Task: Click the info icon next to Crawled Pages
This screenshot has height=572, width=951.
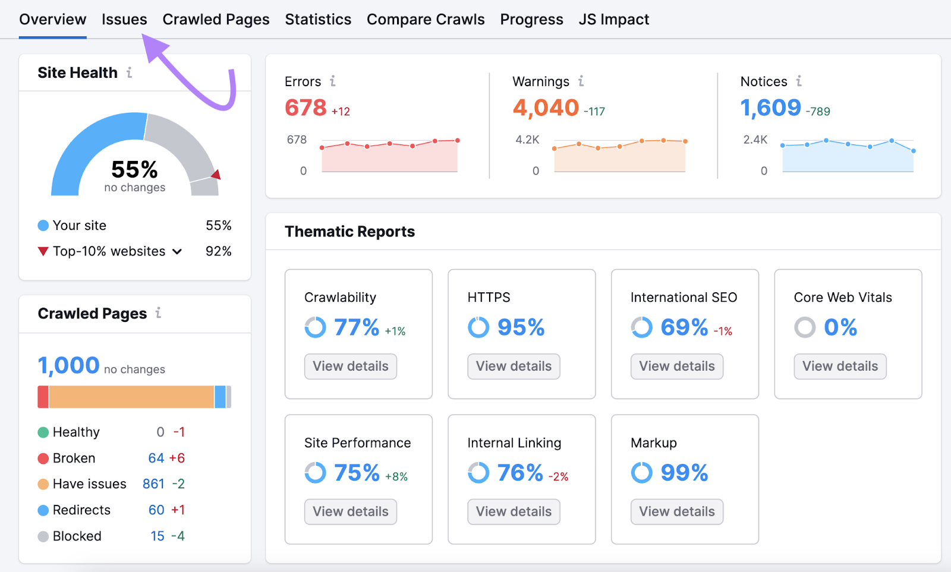Action: (x=158, y=312)
